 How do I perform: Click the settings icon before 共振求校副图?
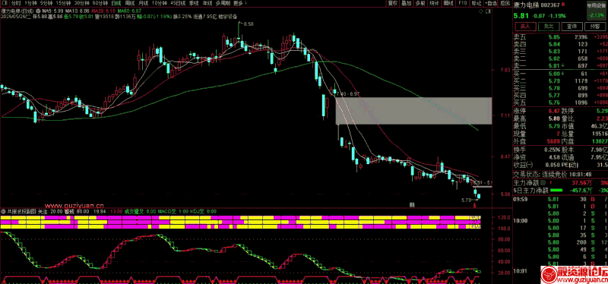[4, 212]
